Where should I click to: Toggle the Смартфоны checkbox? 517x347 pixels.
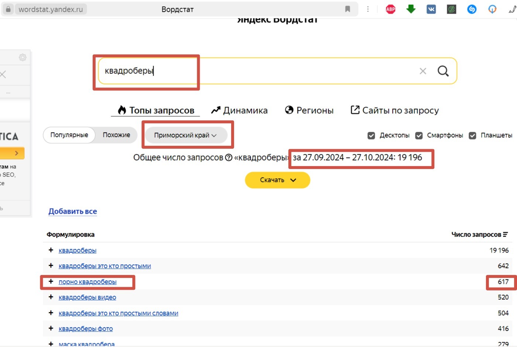tap(419, 135)
